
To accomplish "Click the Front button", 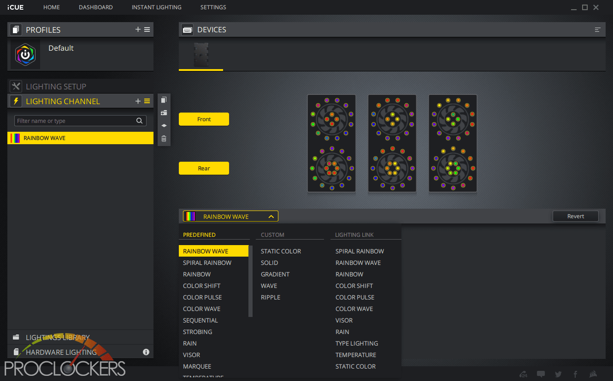I will tap(204, 119).
